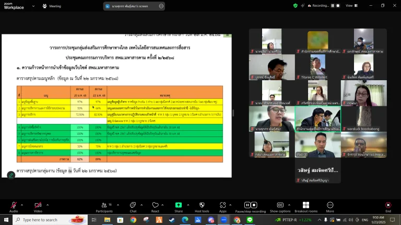The image size is (401, 225).
Task: Open the Apps menu
Action: click(223, 205)
